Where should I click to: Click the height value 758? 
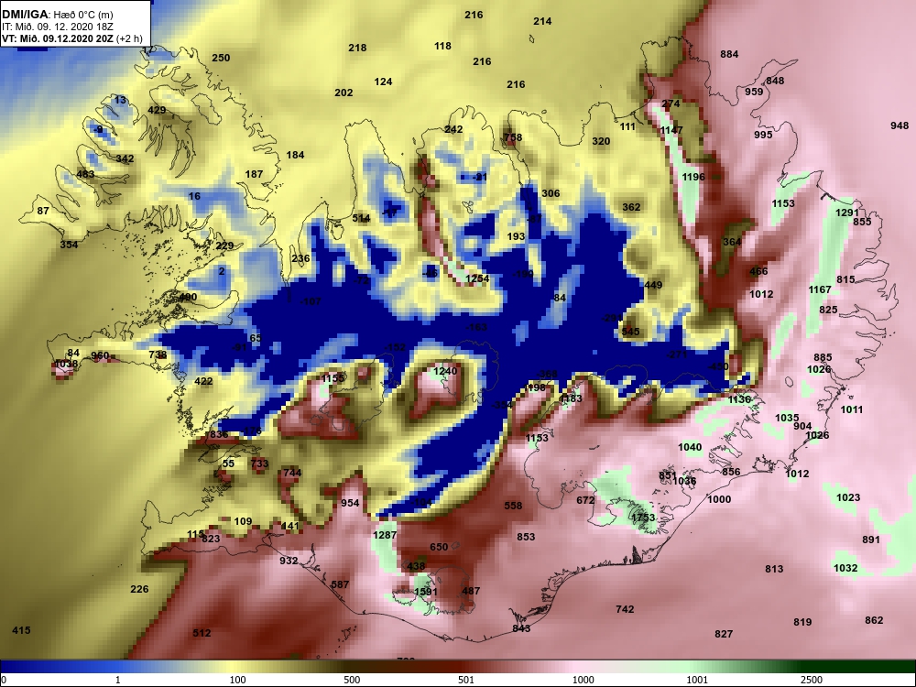513,138
